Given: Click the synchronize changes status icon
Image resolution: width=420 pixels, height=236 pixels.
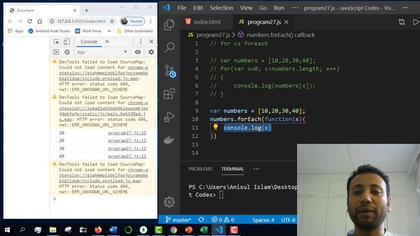Looking at the screenshot, I should tap(201, 220).
